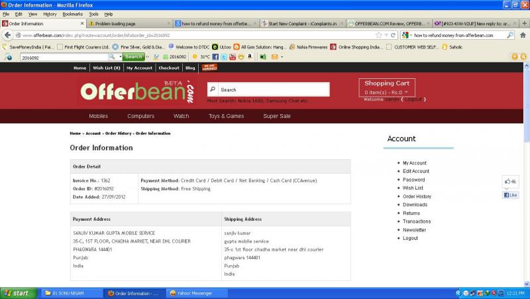This screenshot has width=530, height=299.
Task: Expand the toolbar search box dropdown arrow
Action: (x=119, y=57)
